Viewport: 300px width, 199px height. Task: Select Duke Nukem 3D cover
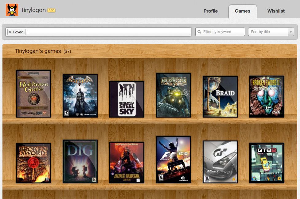coord(127,163)
